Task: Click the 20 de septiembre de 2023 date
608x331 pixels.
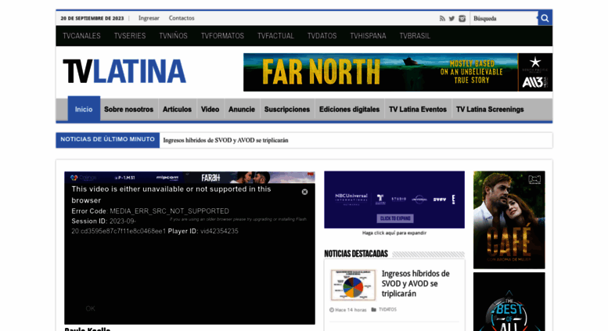Action: click(x=92, y=18)
